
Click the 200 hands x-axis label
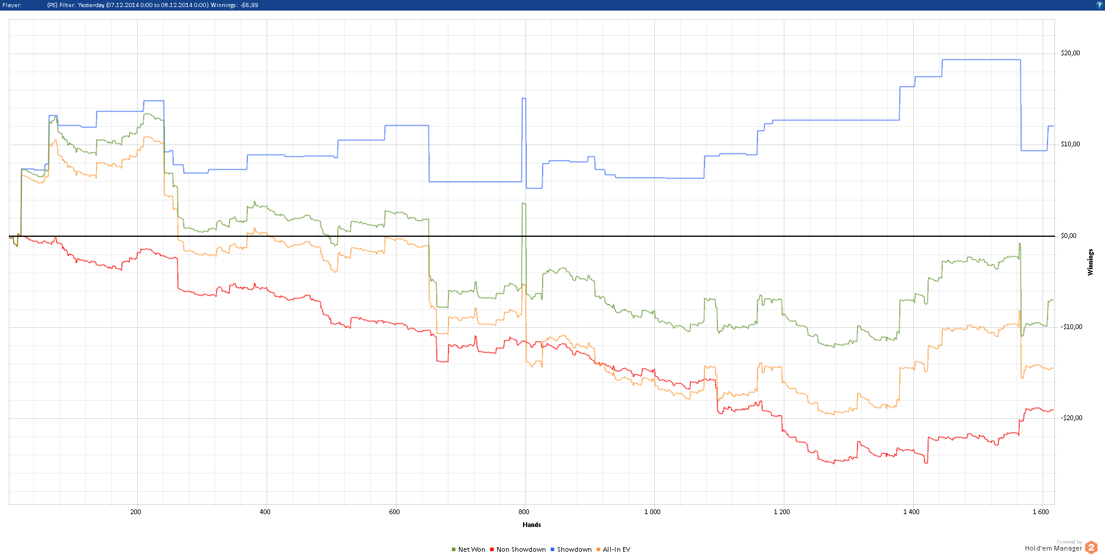click(136, 512)
